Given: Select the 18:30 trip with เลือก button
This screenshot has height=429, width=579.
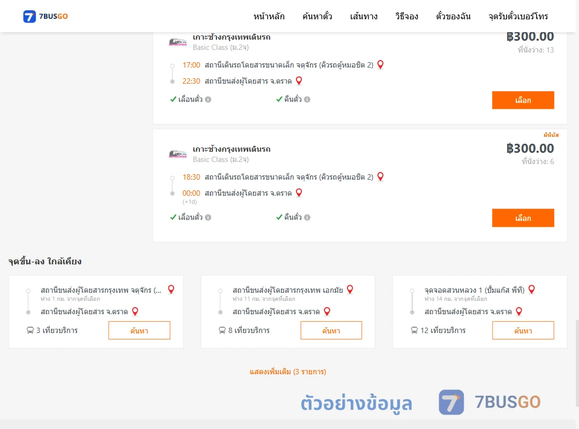Looking at the screenshot, I should point(523,218).
